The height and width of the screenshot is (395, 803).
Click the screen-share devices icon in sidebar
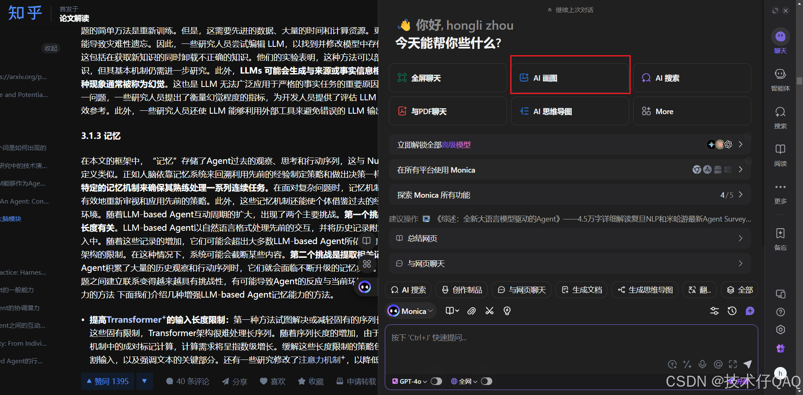point(780,294)
